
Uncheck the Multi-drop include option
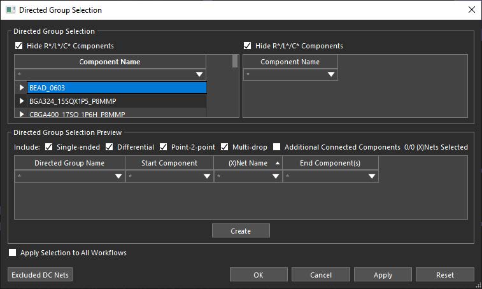[x=224, y=147]
